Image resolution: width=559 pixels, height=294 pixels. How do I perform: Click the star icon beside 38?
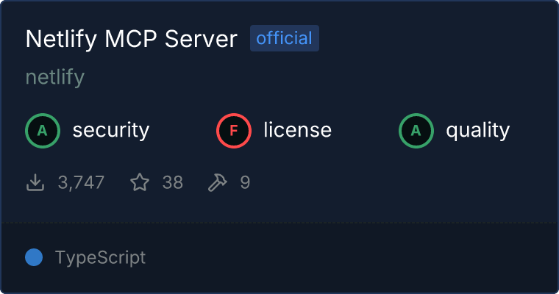point(140,182)
